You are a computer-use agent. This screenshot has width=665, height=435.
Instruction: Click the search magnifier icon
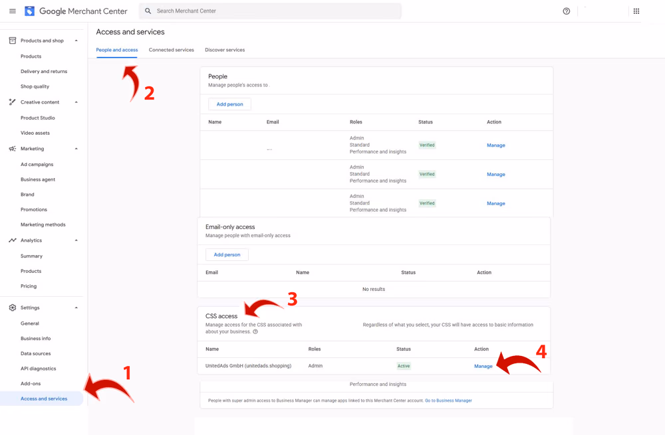click(x=148, y=11)
